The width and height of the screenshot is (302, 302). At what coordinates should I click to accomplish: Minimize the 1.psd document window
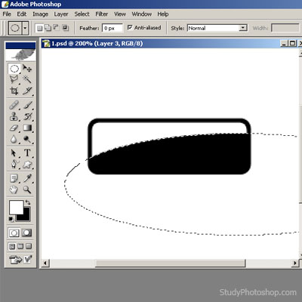tap(284, 44)
